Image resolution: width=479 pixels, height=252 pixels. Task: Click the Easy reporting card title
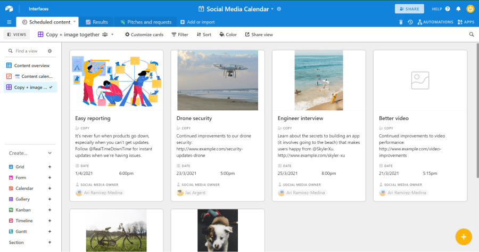pyautogui.click(x=93, y=118)
